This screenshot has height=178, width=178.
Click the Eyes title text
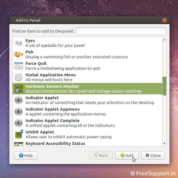coord(30,41)
